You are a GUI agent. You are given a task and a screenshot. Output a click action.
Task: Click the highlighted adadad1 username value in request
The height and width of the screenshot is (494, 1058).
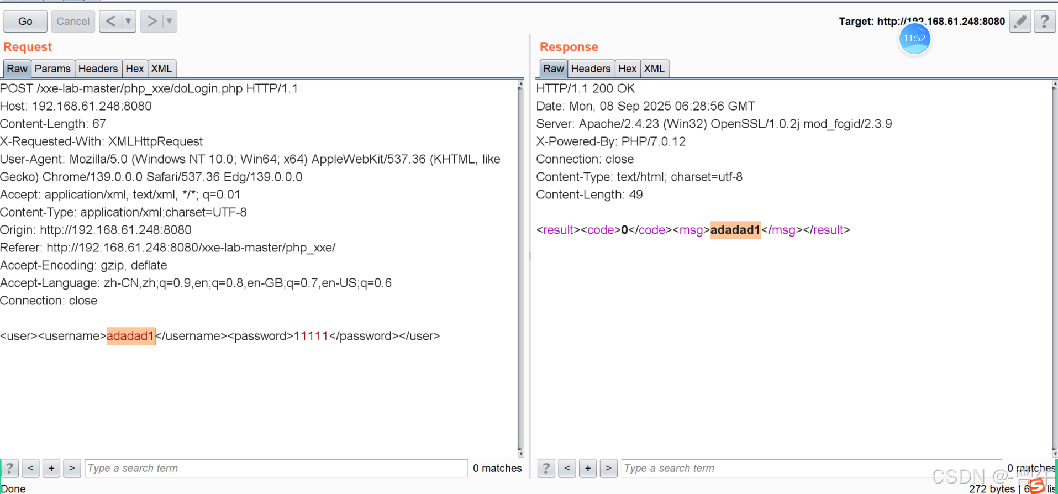(x=130, y=336)
